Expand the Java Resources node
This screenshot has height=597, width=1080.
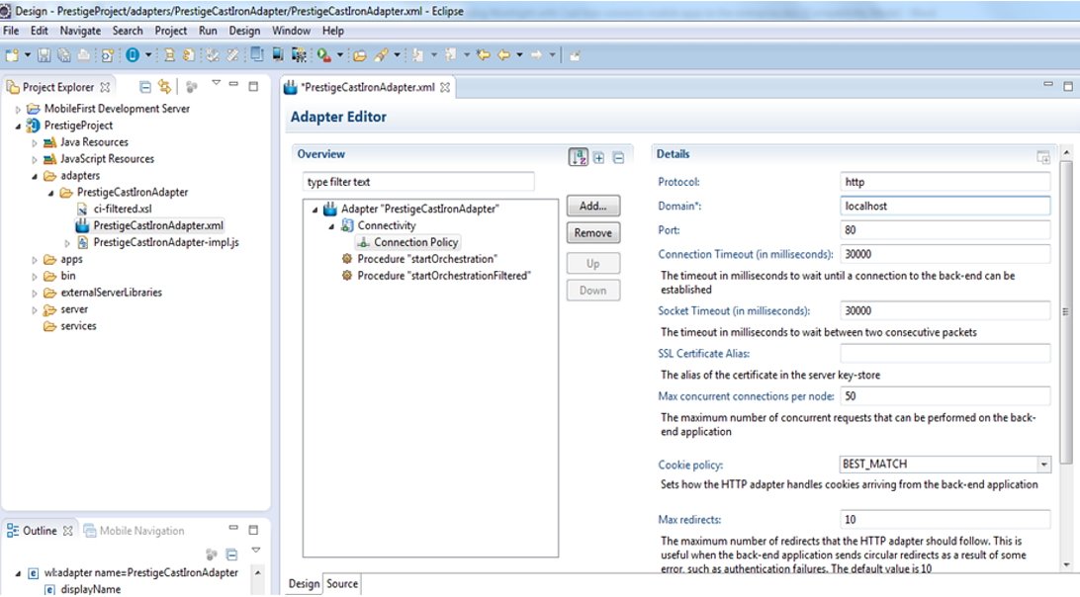point(35,142)
